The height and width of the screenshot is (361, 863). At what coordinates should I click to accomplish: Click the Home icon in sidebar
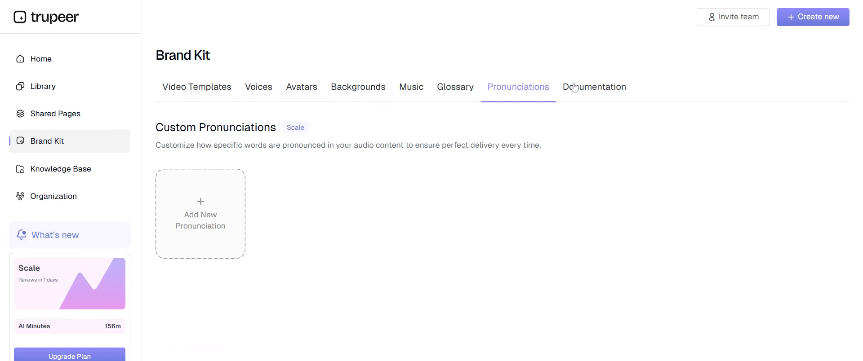[20, 59]
